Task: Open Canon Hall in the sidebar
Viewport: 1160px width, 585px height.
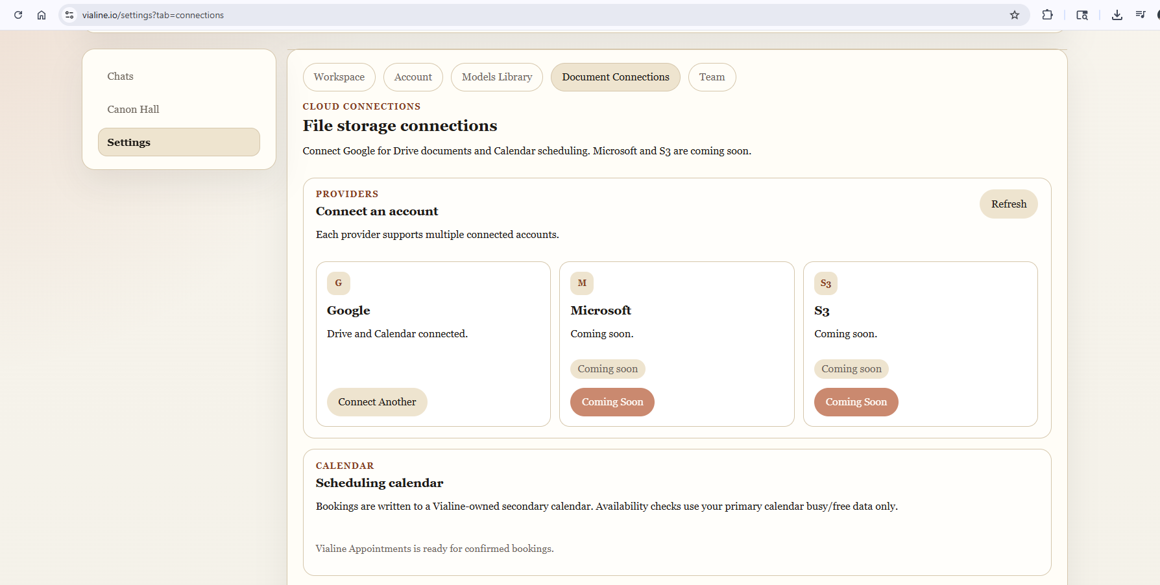Action: click(179, 110)
